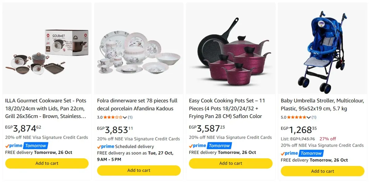Click Prime Tomorrow badge on Easy Cook pots
The image size is (370, 183).
tap(210, 146)
